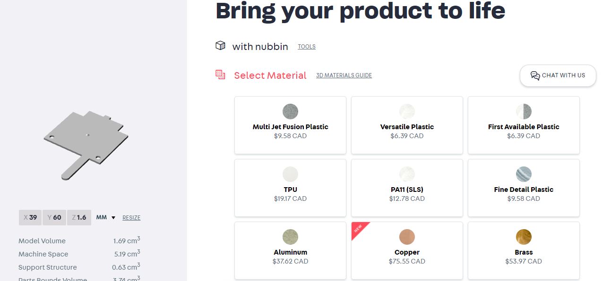Open the 3D Materials Guide link
The image size is (602, 281).
pos(344,75)
